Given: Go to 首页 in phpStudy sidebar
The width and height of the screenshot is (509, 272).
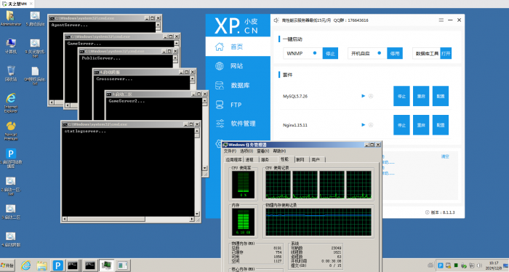Looking at the screenshot, I should click(x=238, y=47).
